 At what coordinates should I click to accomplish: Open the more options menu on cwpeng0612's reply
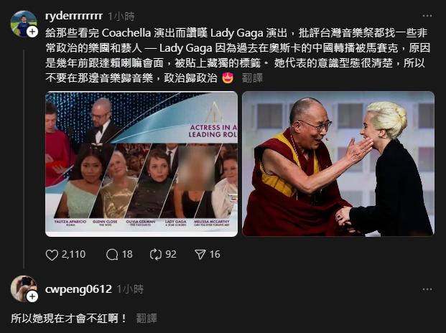427,289
